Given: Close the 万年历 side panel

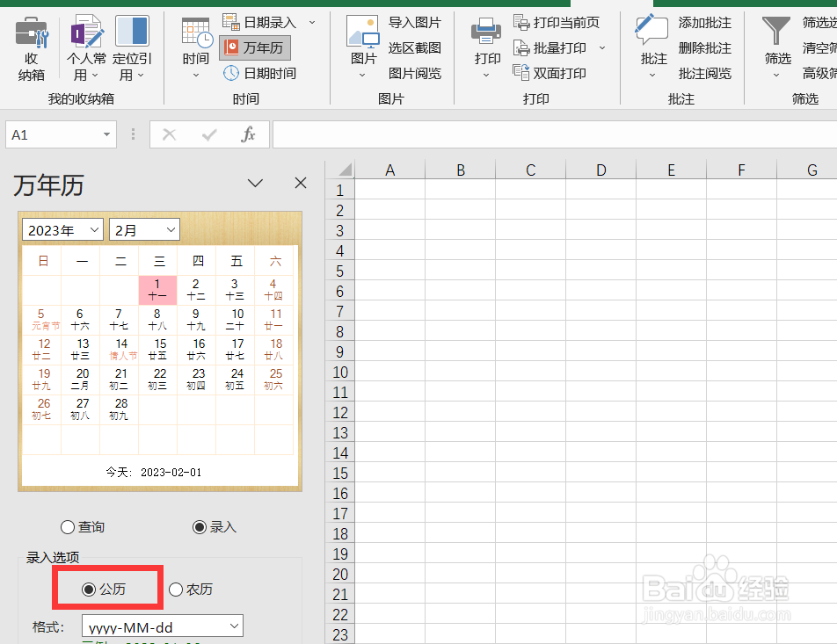Looking at the screenshot, I should point(301,183).
